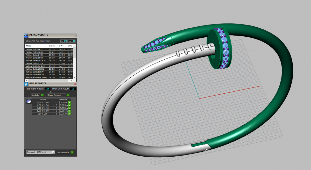Click green arrow for ,80 X ,80 row
This screenshot has width=311, height=170.
[69, 114]
